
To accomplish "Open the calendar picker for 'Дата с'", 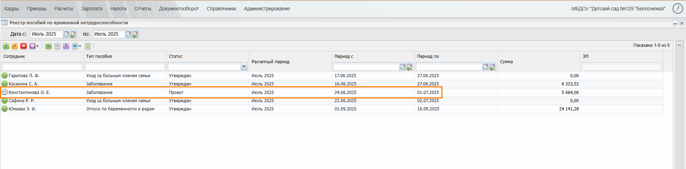I will pos(66,34).
